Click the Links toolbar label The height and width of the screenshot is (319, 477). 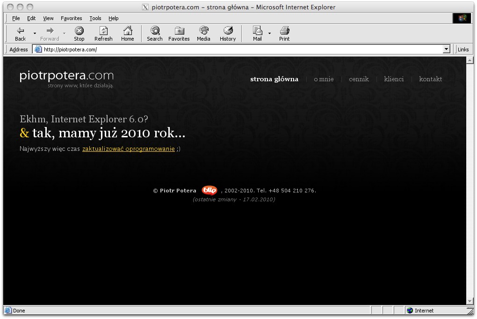tap(463, 50)
